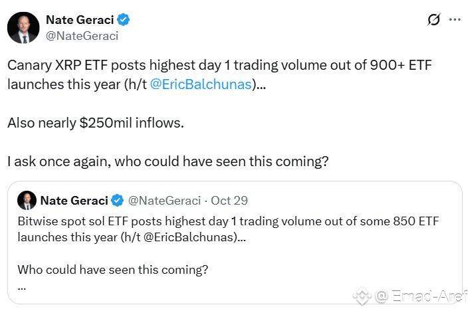Open the main Nate Geraci display name
Image resolution: width=472 pixels, height=313 pixels.
80,20
